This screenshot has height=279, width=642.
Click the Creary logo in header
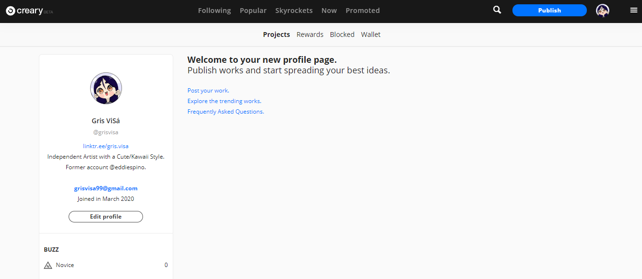[29, 11]
